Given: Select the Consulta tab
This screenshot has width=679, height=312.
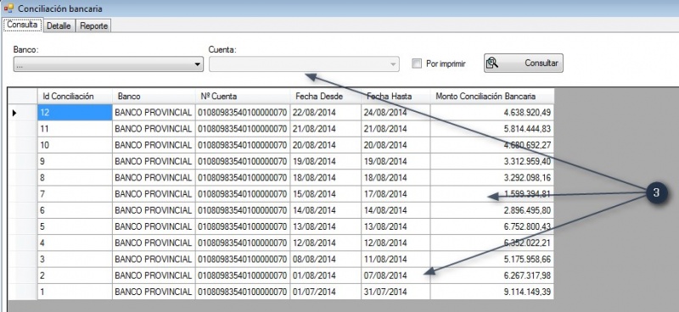Looking at the screenshot, I should pos(23,25).
